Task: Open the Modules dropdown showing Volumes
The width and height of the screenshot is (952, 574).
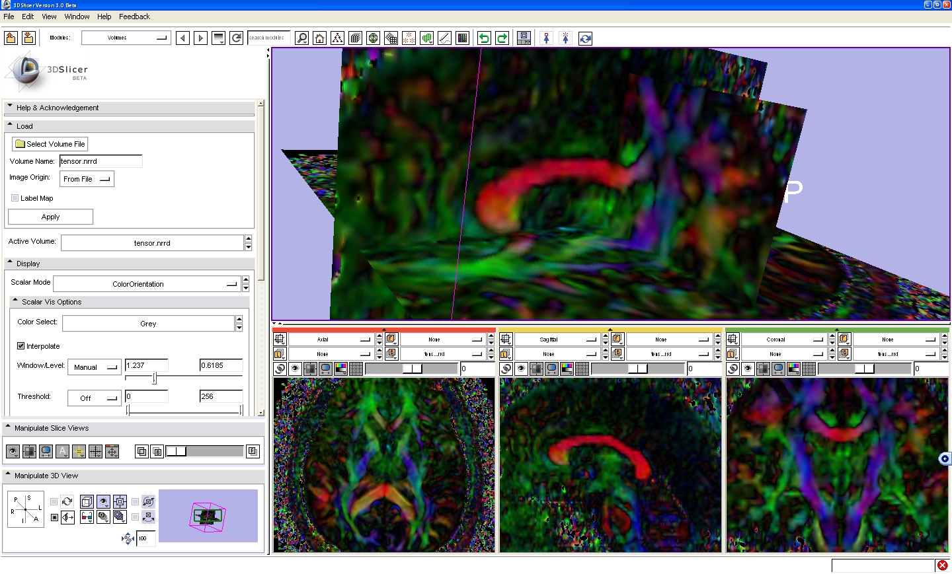Action: [x=126, y=38]
